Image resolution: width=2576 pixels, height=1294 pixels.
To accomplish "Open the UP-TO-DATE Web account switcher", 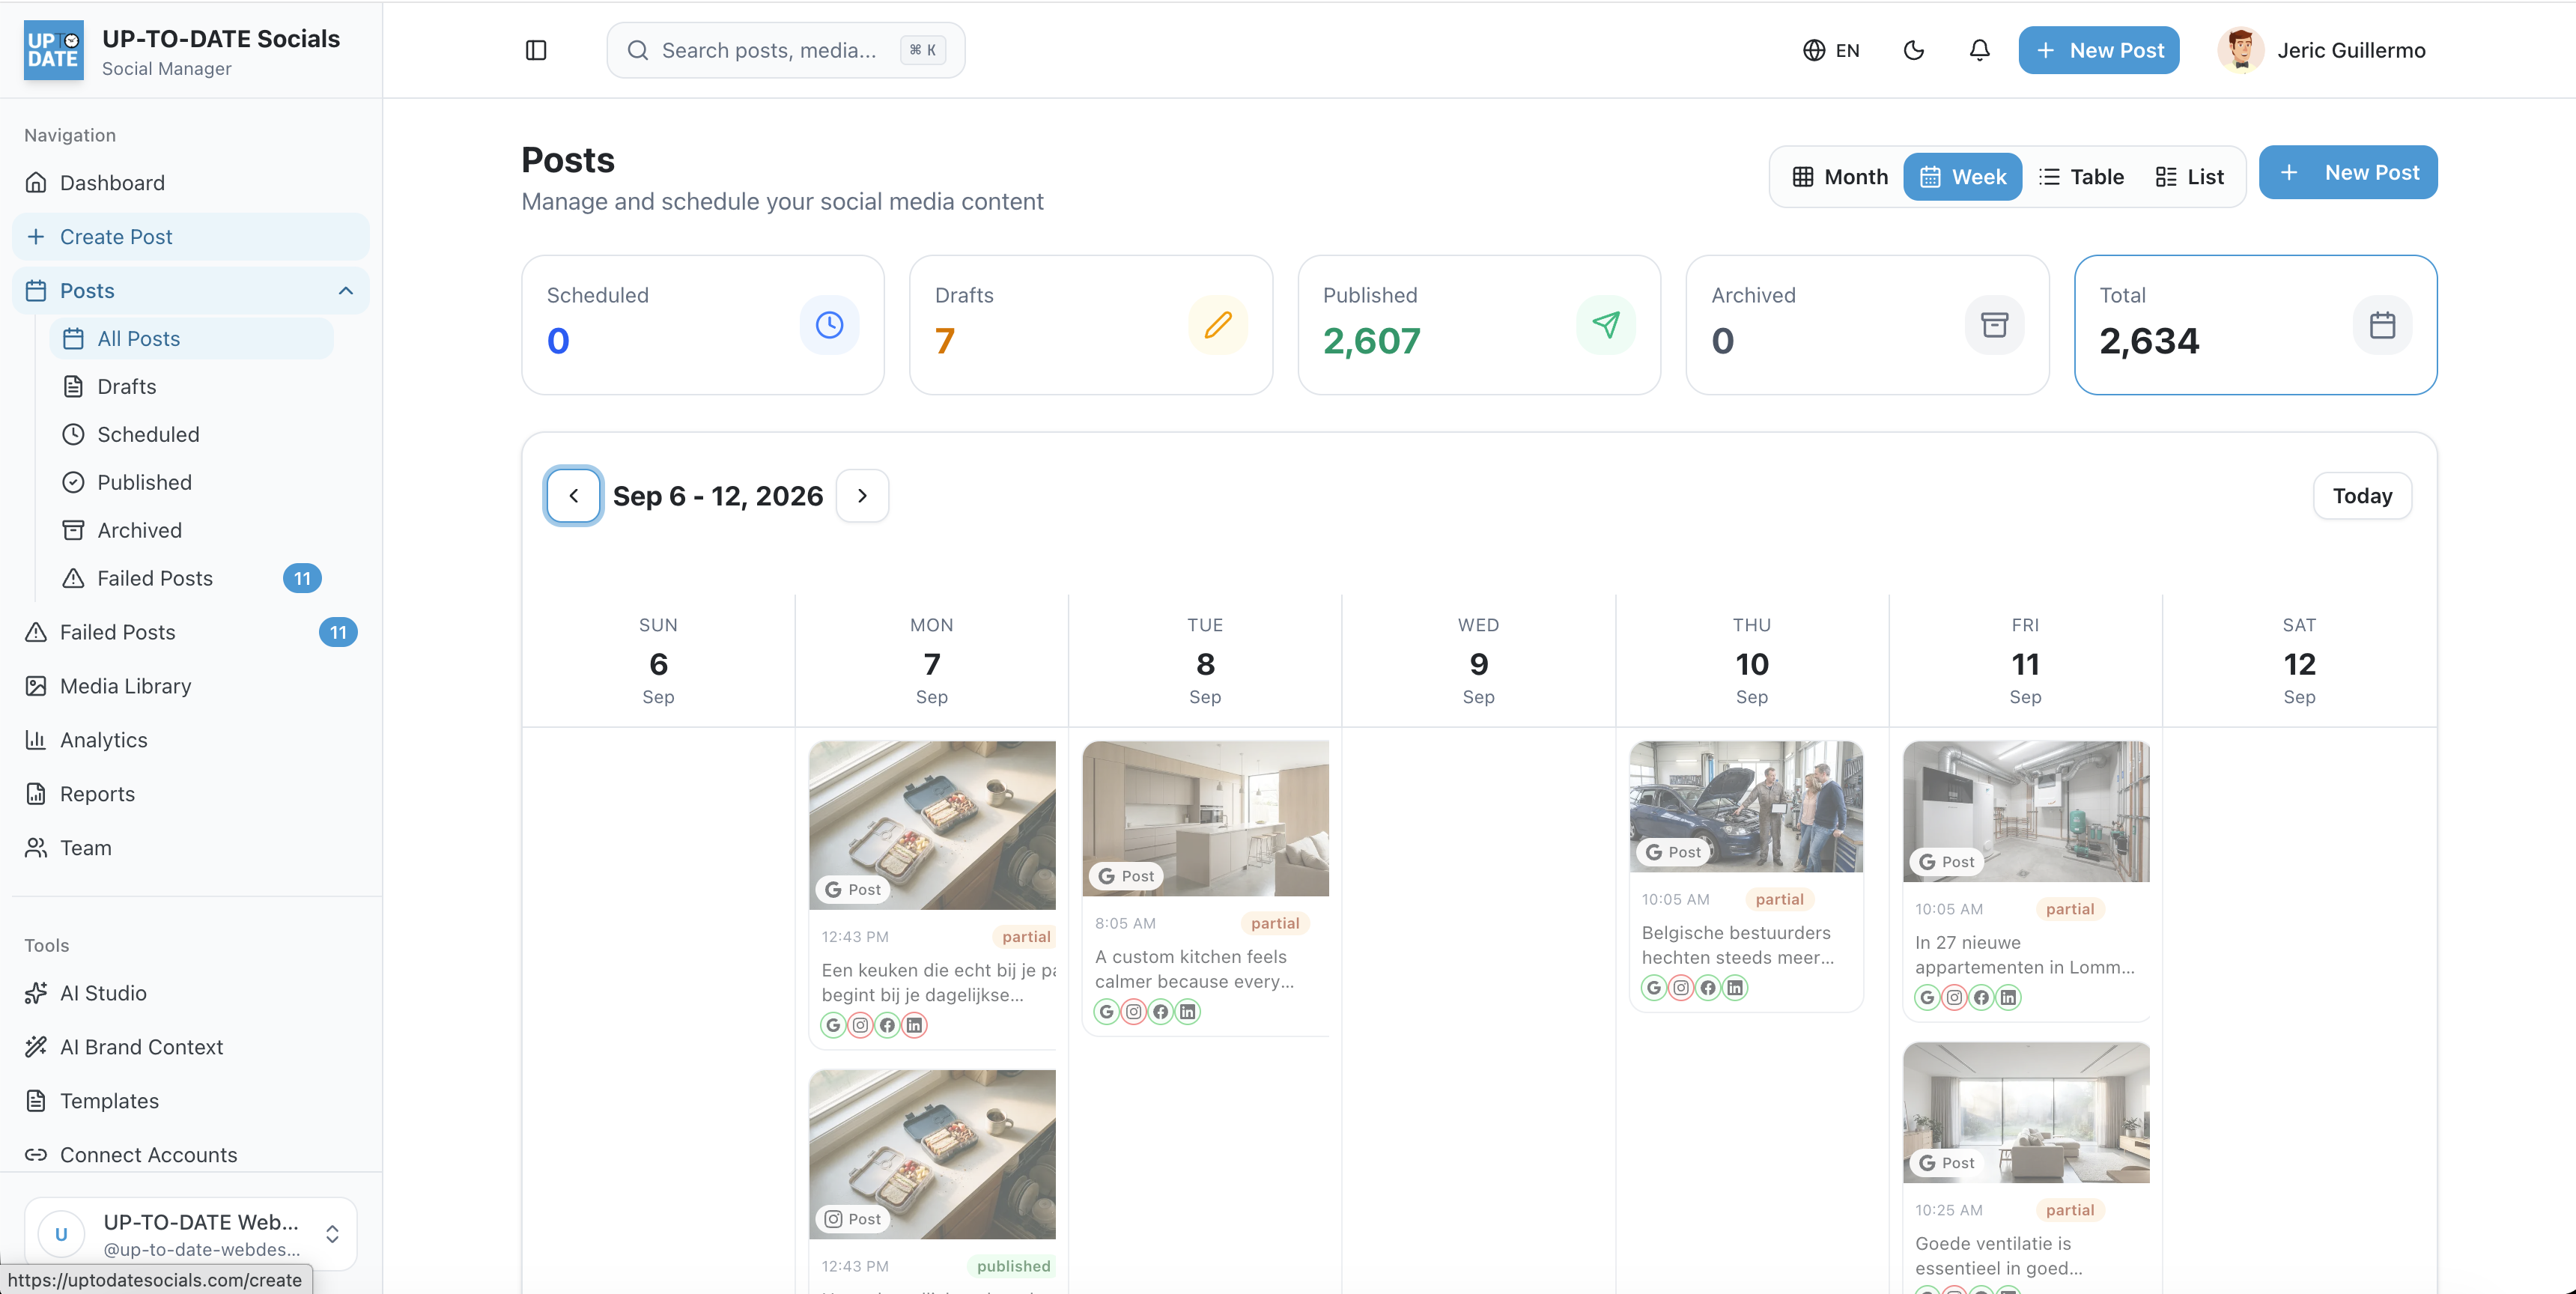I will tap(190, 1234).
